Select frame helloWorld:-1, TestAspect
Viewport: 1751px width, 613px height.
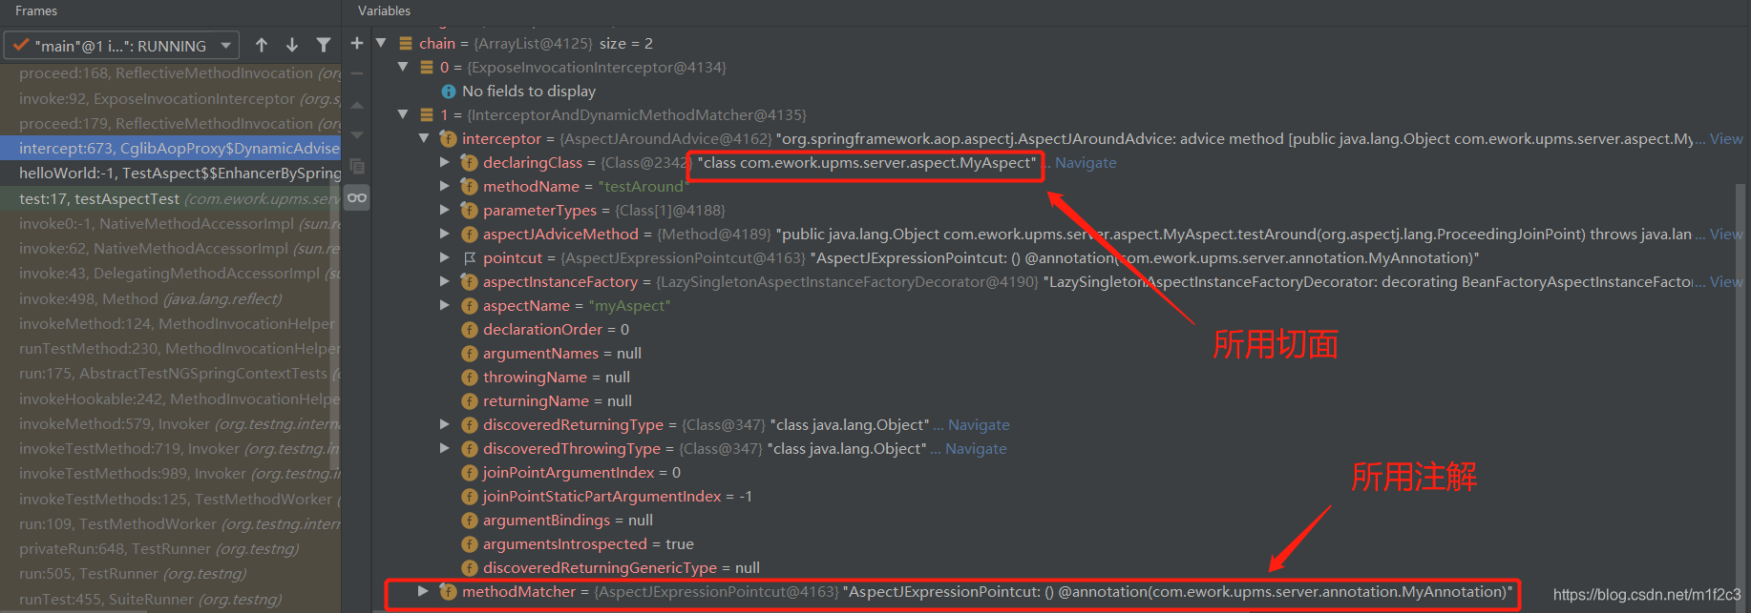click(170, 174)
